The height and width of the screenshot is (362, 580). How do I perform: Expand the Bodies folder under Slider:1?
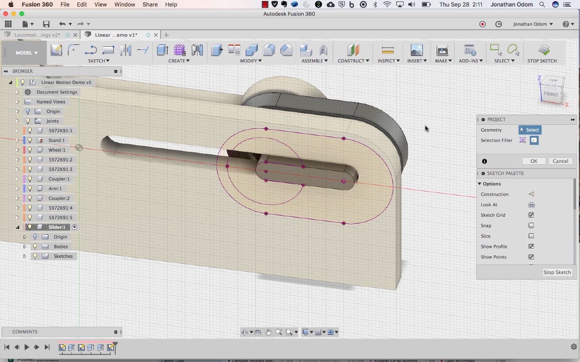coord(25,247)
